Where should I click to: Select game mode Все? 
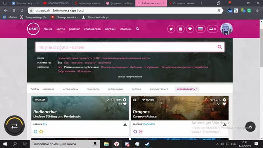(60, 62)
